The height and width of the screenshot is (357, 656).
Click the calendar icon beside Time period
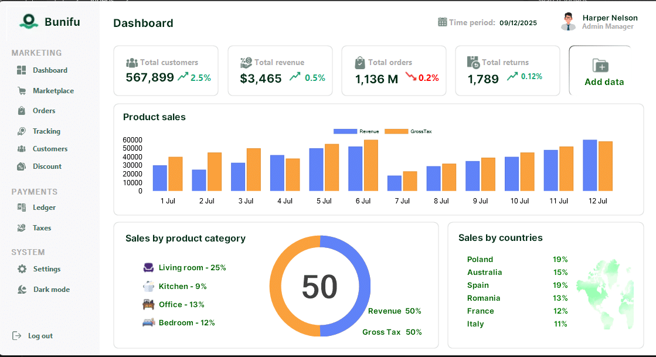coord(443,22)
